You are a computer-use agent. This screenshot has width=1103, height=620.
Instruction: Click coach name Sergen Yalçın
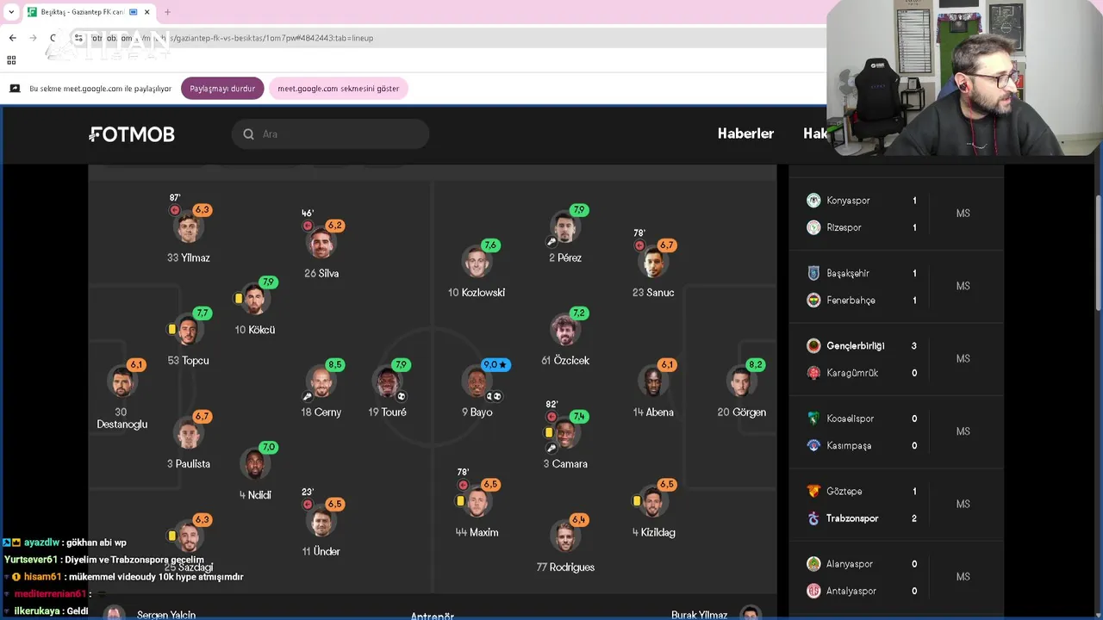click(x=166, y=615)
